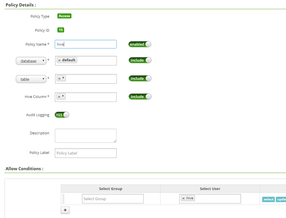Remove asterisk tag in Hive Column field
The image size is (286, 218).
tap(59, 97)
